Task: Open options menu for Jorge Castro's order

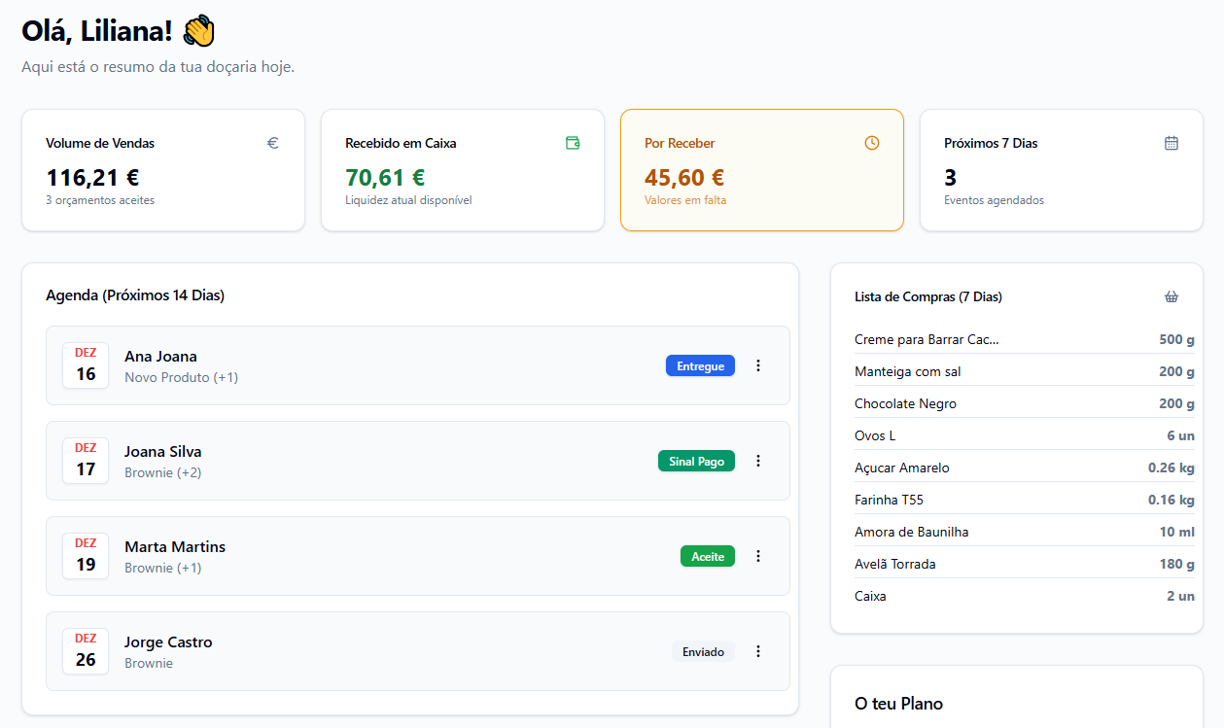Action: 758,651
